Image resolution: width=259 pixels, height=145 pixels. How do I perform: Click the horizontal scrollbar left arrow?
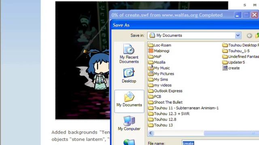pos(151,133)
